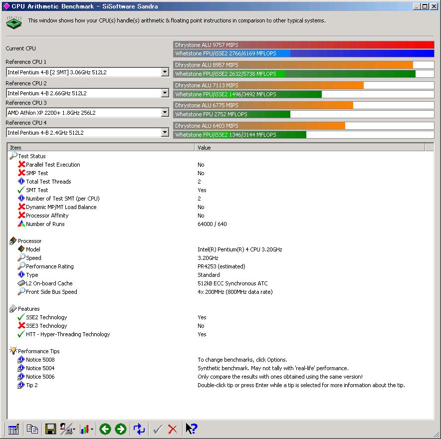Click the blue 'Whetstone FPU/iSSE2 2766/6169 MFLOPS' bar
The image size is (441, 439).
pos(304,53)
